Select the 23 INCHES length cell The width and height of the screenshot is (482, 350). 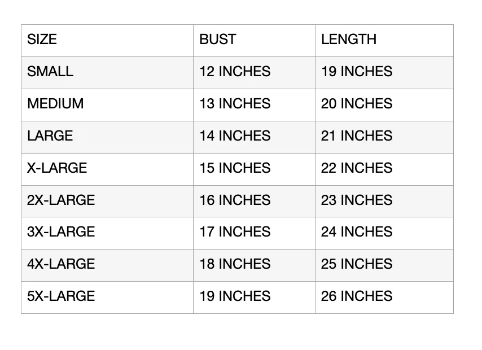click(x=384, y=201)
